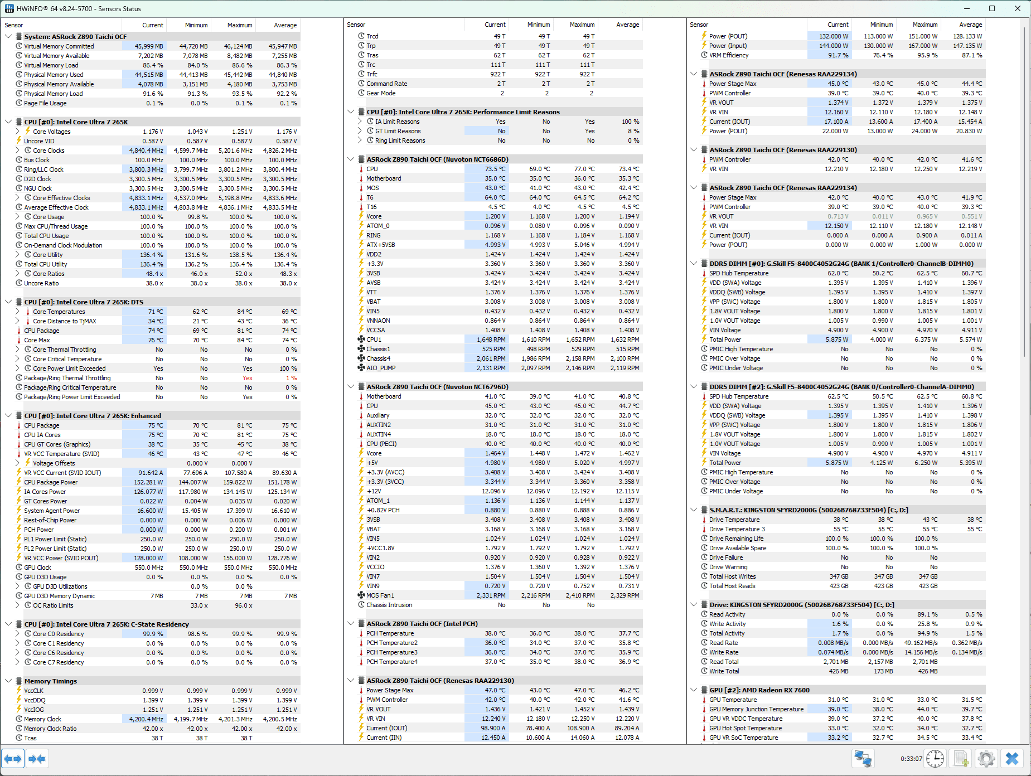1031x776 pixels.
Task: Click the Average column header in right panel
Action: click(963, 25)
